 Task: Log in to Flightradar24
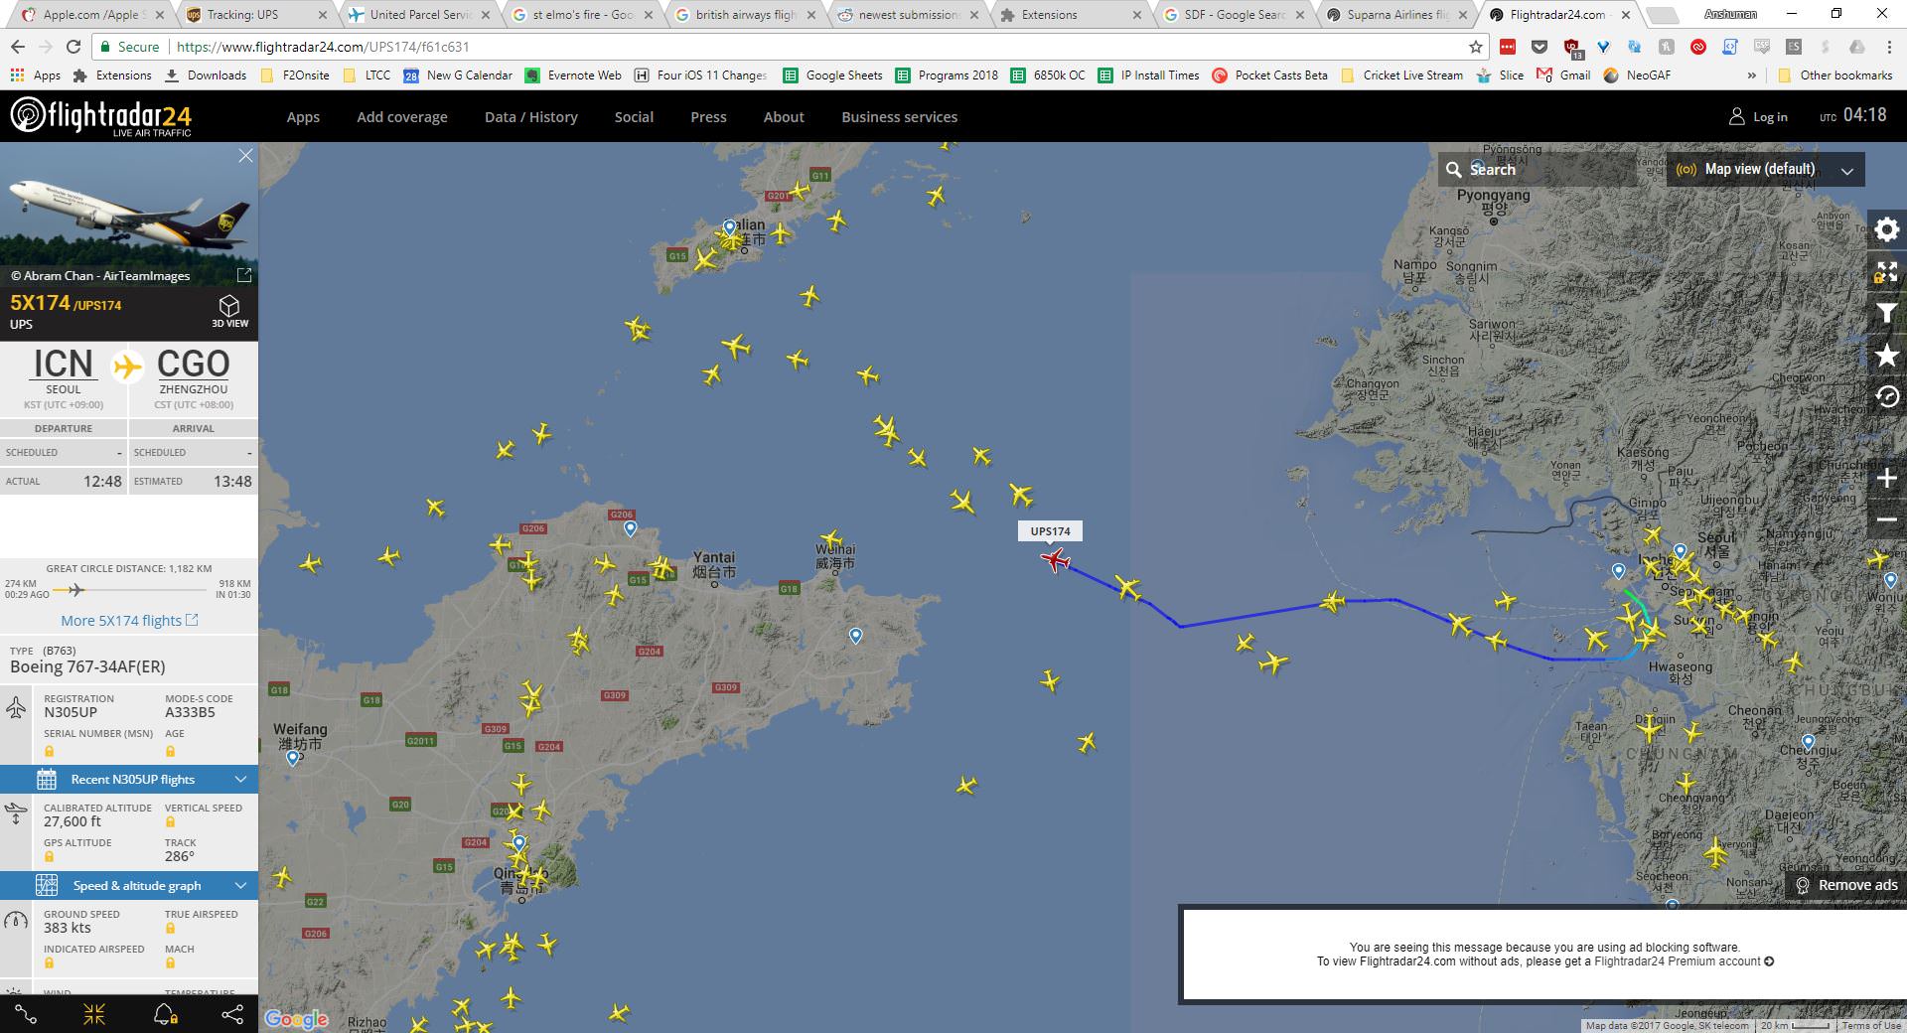tap(1758, 117)
